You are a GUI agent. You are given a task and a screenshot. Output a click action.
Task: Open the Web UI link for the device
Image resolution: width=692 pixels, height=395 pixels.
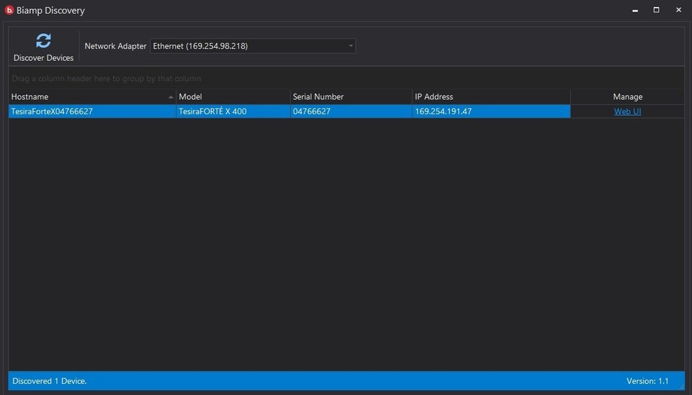[x=627, y=111]
